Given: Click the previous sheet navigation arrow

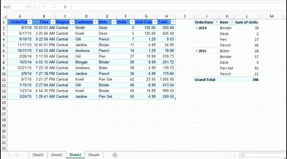Looking at the screenshot, I should (9, 155).
